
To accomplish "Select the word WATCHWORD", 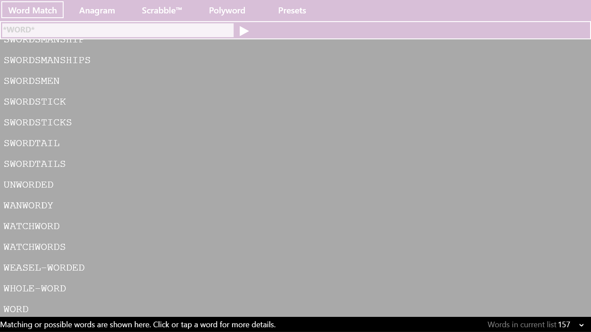I will (32, 226).
